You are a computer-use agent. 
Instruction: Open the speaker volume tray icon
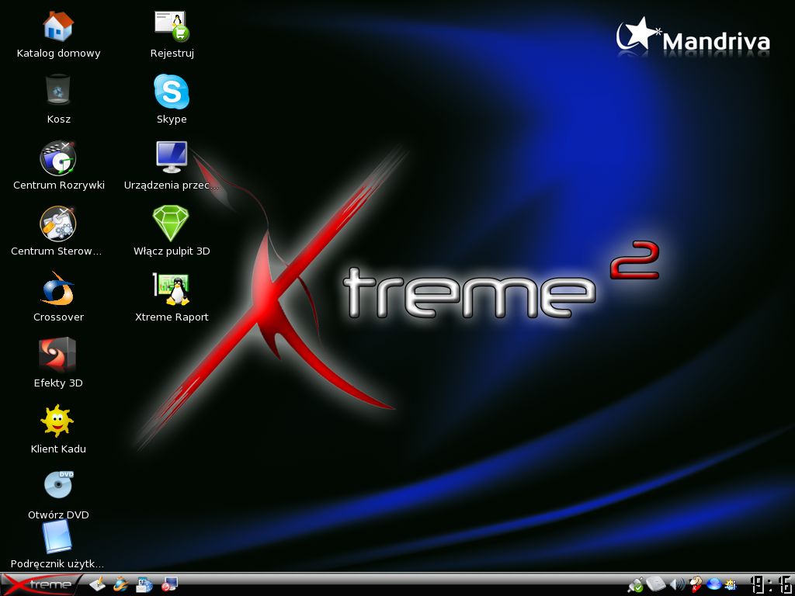(677, 585)
